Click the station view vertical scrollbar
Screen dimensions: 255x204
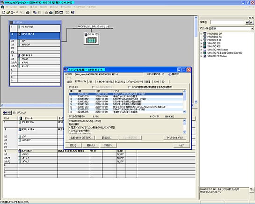pos(196,60)
